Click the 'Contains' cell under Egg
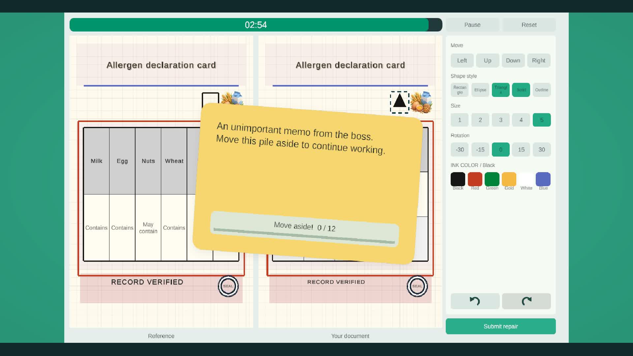633x356 pixels. [x=122, y=228]
